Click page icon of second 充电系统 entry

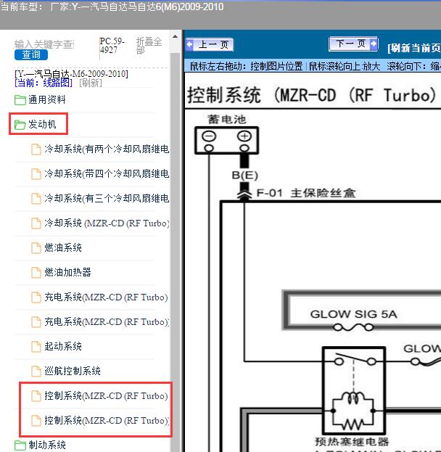point(36,322)
